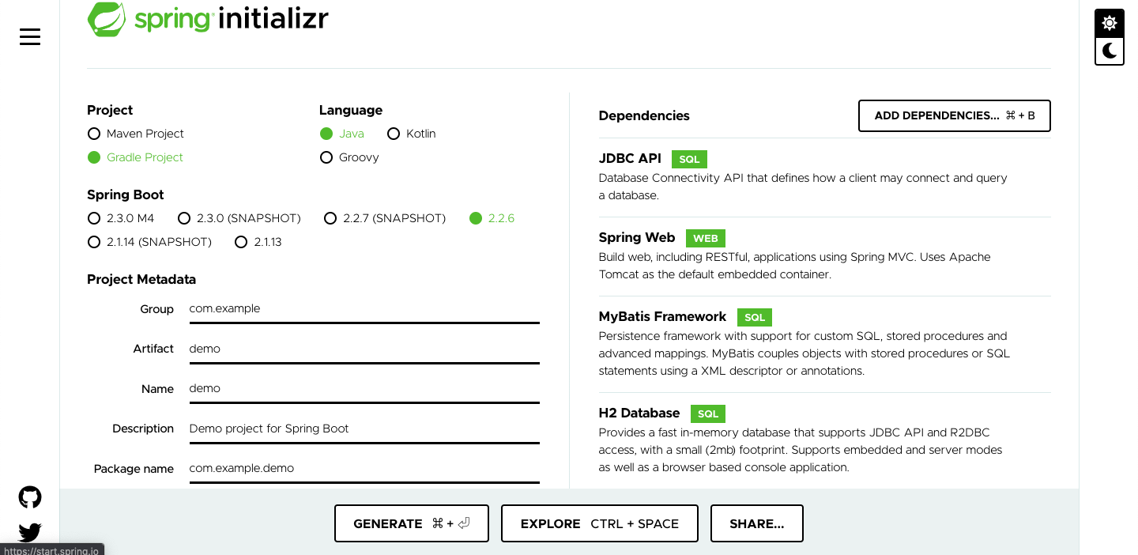The height and width of the screenshot is (555, 1138).
Task: Focus the Group input field
Action: point(364,309)
